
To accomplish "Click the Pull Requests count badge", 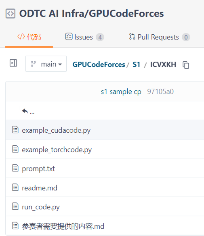I will coord(186,37).
